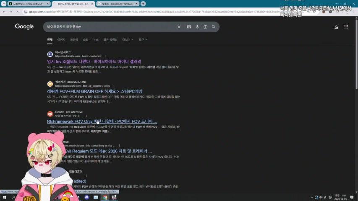Go to Google home via logo

click(24, 27)
